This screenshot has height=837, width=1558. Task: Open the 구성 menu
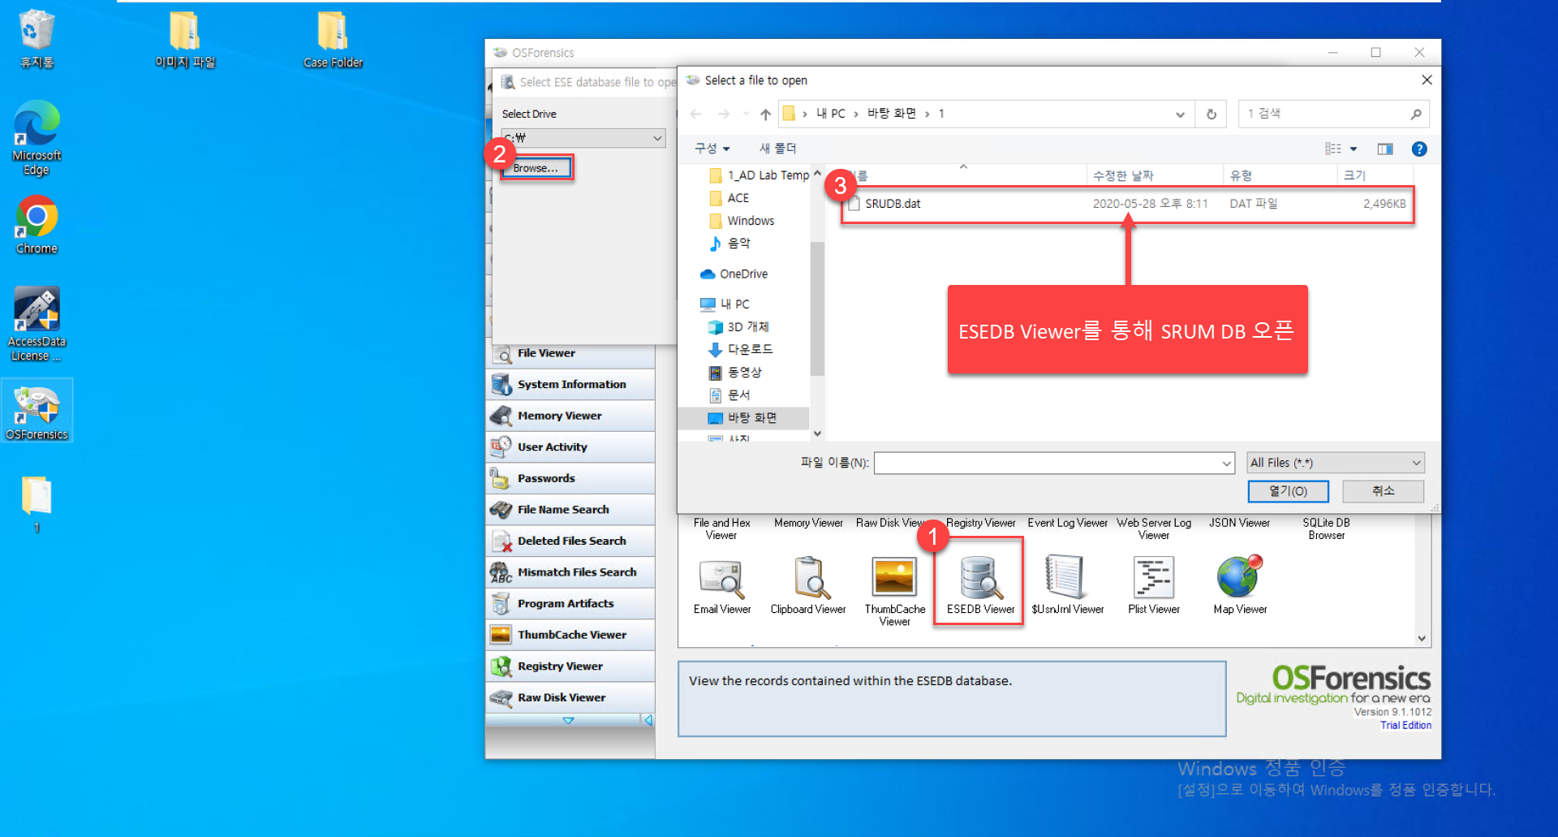click(x=712, y=149)
